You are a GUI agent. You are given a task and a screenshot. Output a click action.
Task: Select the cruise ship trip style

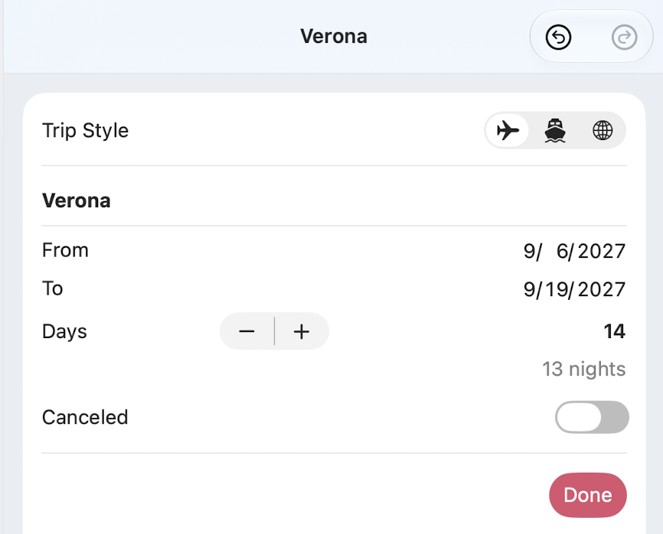coord(555,130)
